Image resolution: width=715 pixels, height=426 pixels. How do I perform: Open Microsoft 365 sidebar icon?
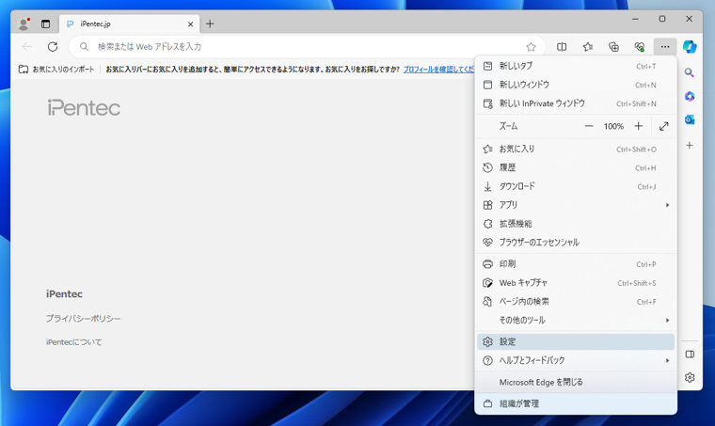(690, 96)
